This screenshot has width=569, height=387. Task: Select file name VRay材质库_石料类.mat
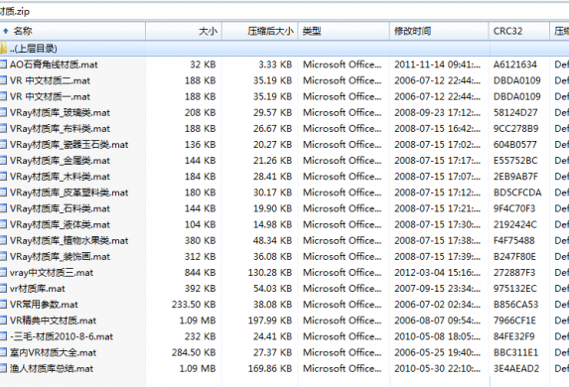point(60,208)
